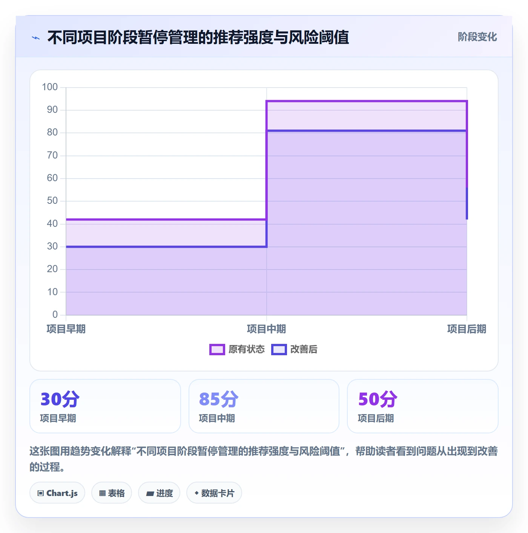
Task: Click the 项目早期 x-axis label
Action: pos(66,329)
